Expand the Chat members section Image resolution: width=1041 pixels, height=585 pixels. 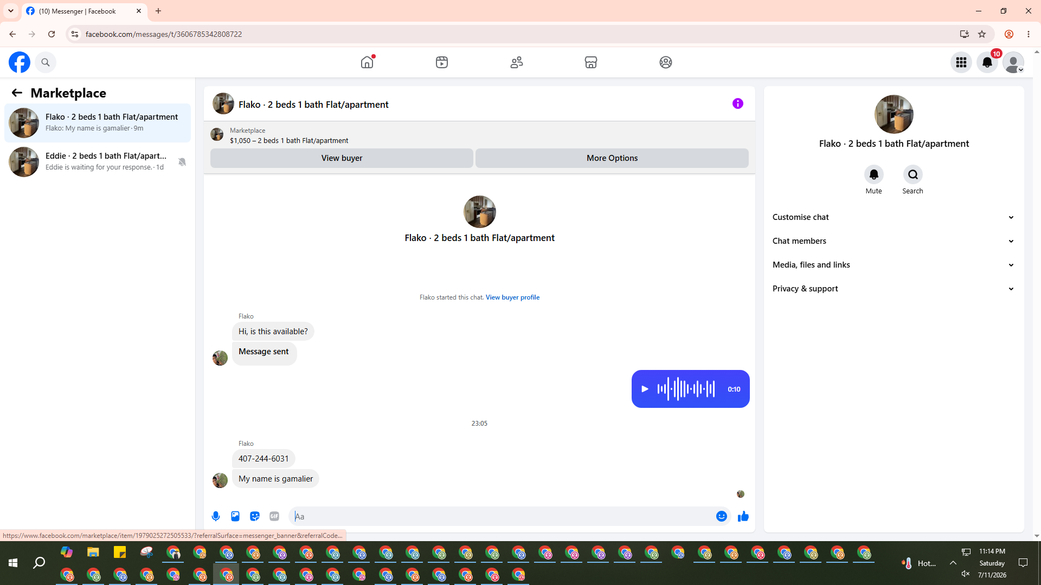point(894,241)
